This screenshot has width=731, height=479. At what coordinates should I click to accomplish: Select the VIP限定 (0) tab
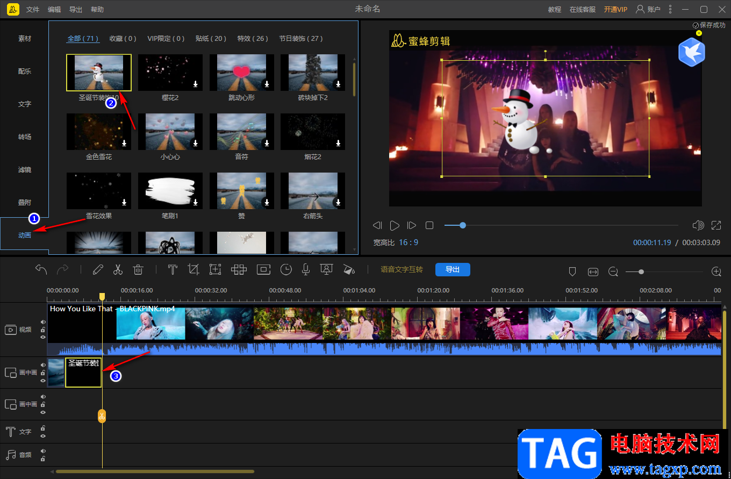coord(166,39)
